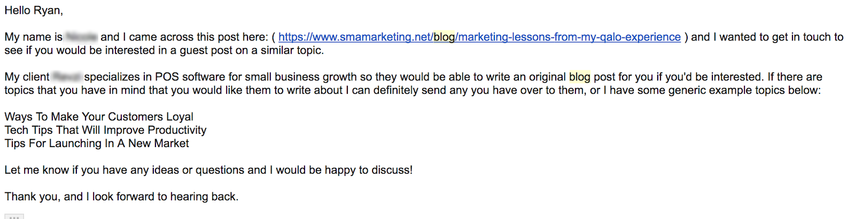855x219 pixels.
Task: Click the words 'guest post' in the text
Action: [207, 50]
